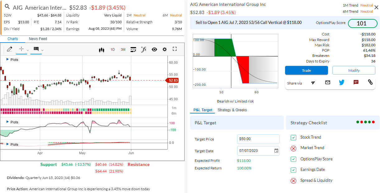Select the crosshair cursor tool

pyautogui.click(x=21, y=49)
